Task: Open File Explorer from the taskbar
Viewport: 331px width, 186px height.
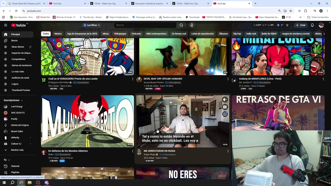Action: [x=29, y=183]
